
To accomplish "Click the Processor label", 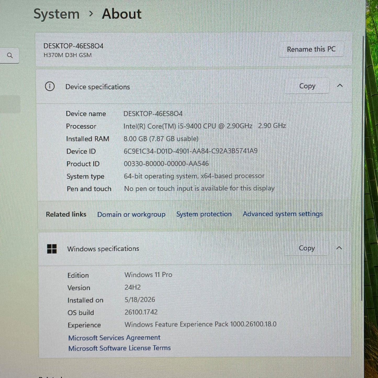I will click(x=81, y=126).
